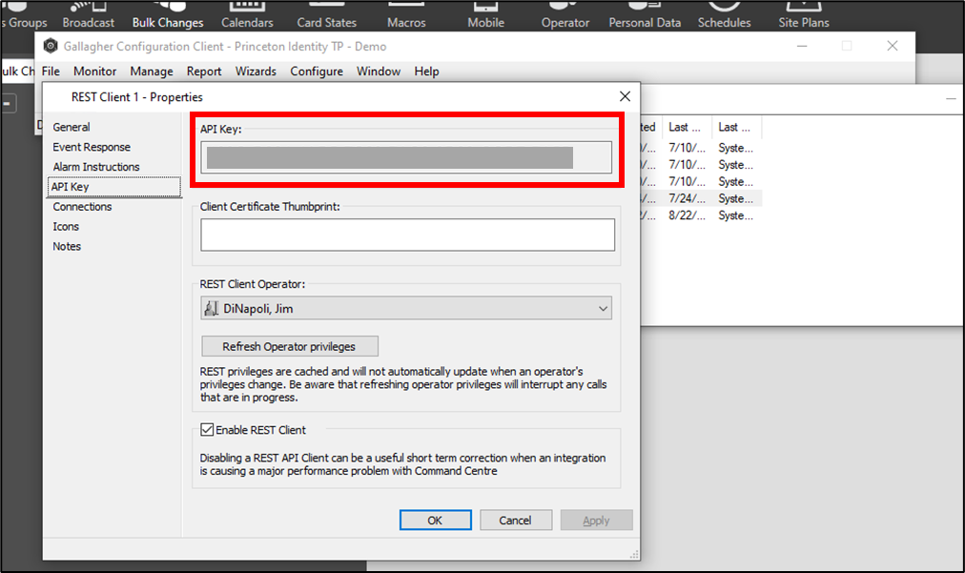Click the OK button
The height and width of the screenshot is (573, 965).
point(435,520)
